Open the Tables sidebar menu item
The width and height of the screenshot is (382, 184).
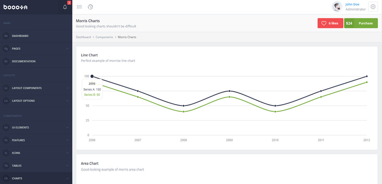36,166
